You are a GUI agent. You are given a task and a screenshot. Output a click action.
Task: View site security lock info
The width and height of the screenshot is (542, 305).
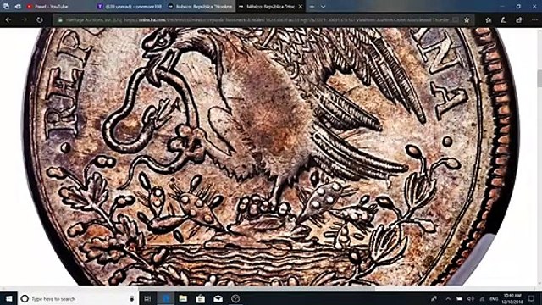coord(61,20)
